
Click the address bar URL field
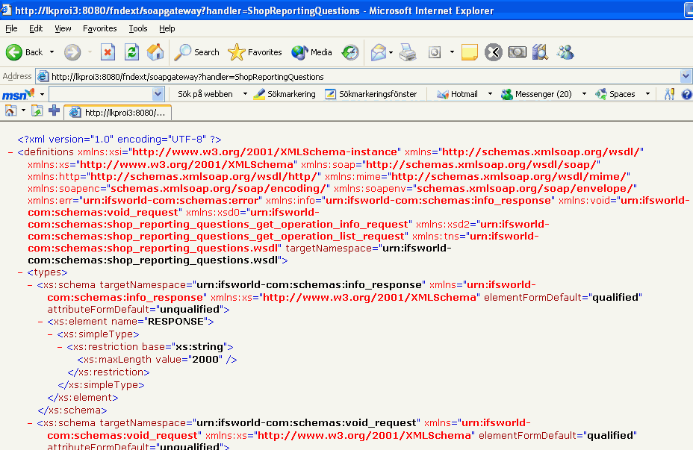(358, 76)
